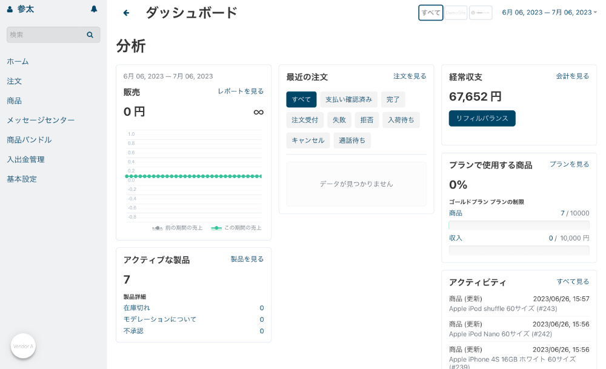Click the リフィルバランス button
The width and height of the screenshot is (606, 369).
(482, 118)
